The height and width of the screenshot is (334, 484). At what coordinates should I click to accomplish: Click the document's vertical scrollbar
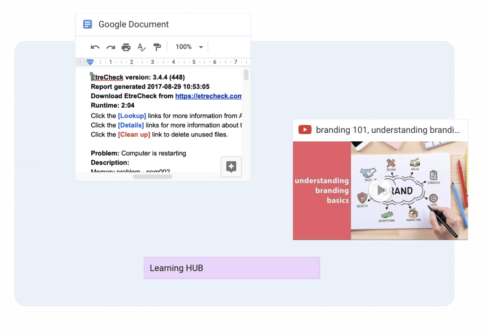coord(246,75)
